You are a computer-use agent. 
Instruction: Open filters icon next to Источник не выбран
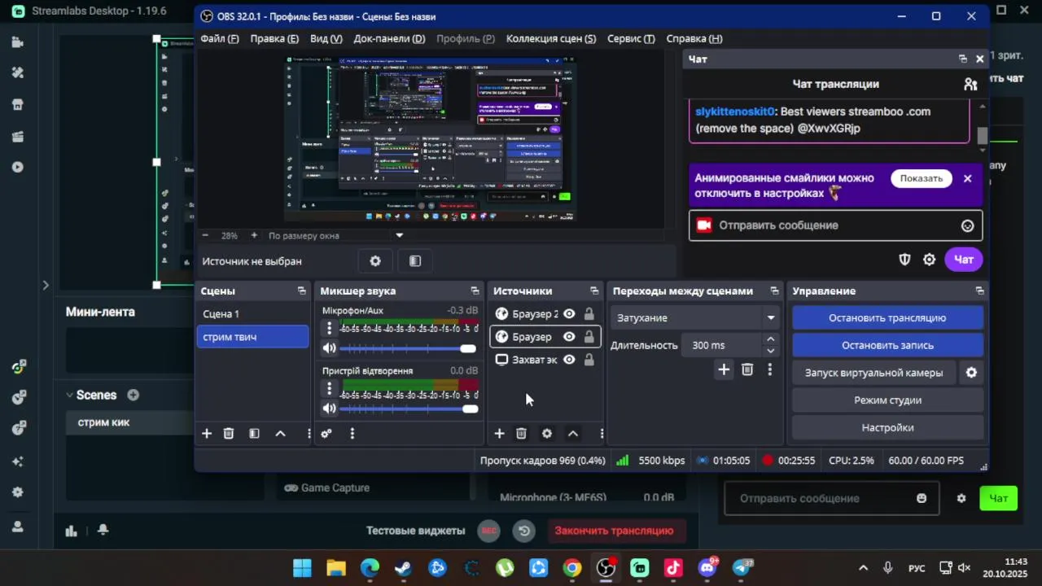415,261
